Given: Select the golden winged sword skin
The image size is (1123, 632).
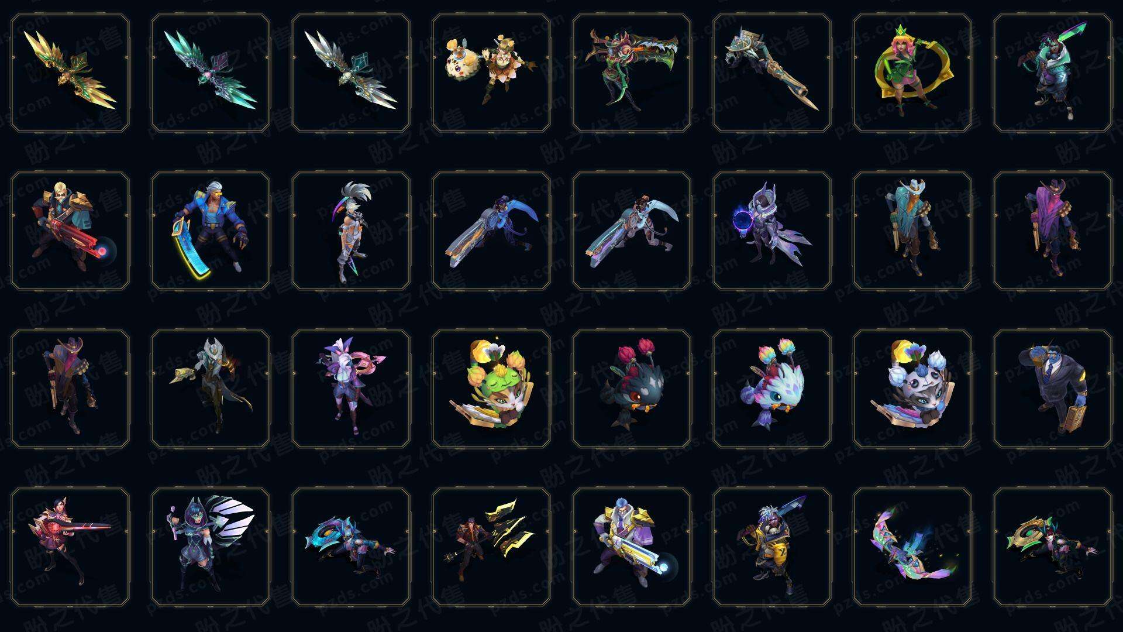Looking at the screenshot, I should [70, 73].
